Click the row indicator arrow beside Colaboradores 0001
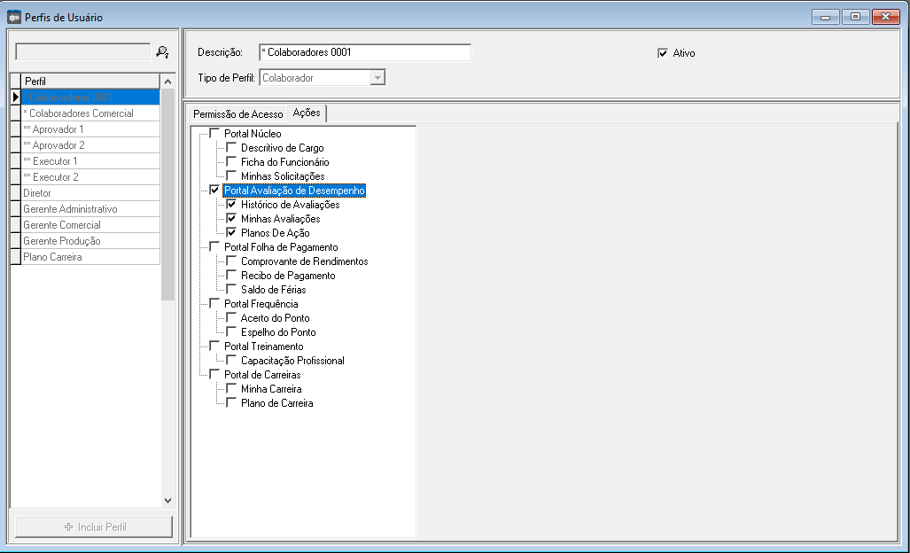 [x=15, y=97]
